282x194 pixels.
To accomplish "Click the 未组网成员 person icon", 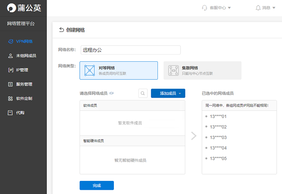I will point(11,56).
